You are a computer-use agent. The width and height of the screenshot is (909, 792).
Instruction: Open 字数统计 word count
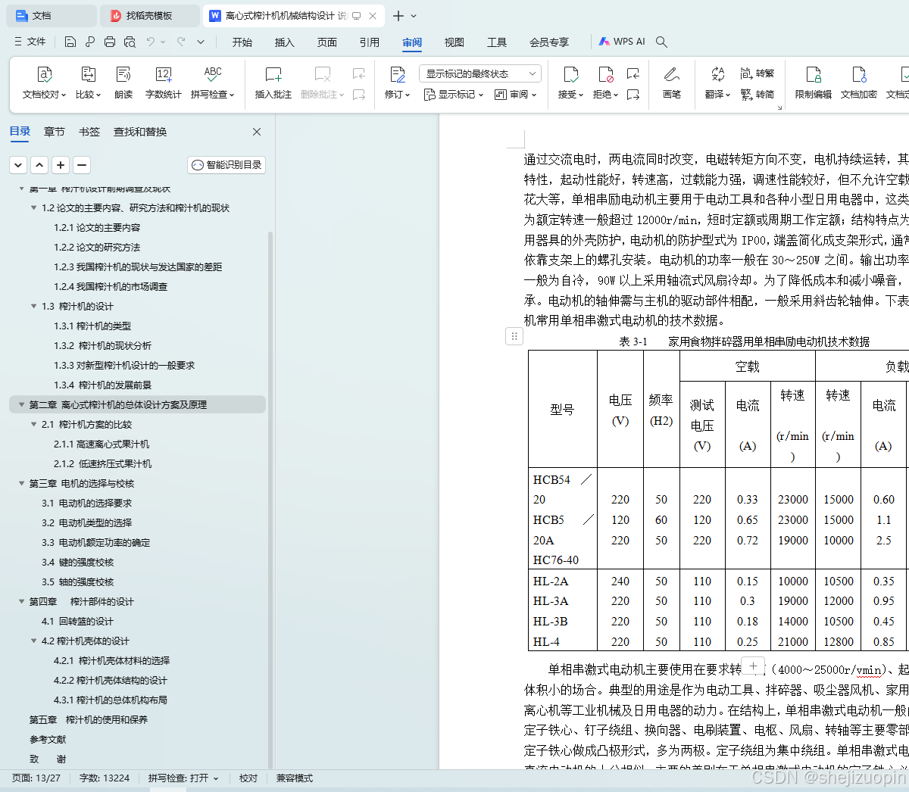pyautogui.click(x=164, y=82)
